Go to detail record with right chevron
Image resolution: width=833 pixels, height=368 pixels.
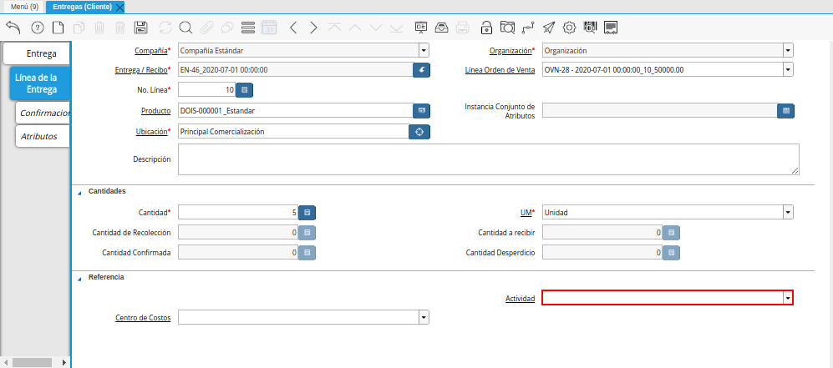click(x=313, y=28)
